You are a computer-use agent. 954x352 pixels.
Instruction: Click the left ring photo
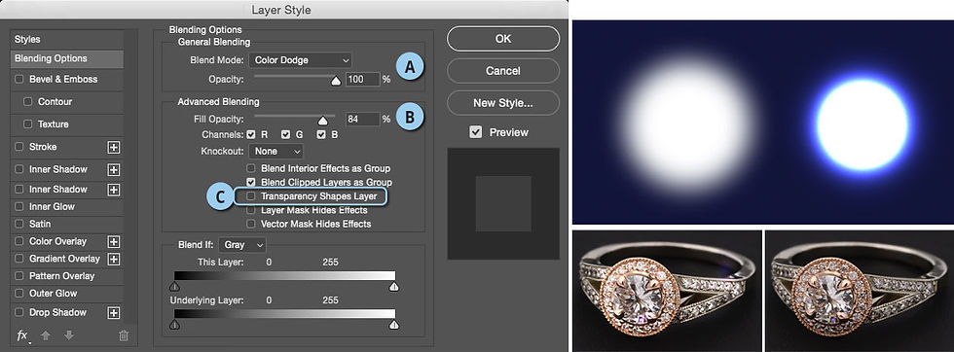coord(668,291)
